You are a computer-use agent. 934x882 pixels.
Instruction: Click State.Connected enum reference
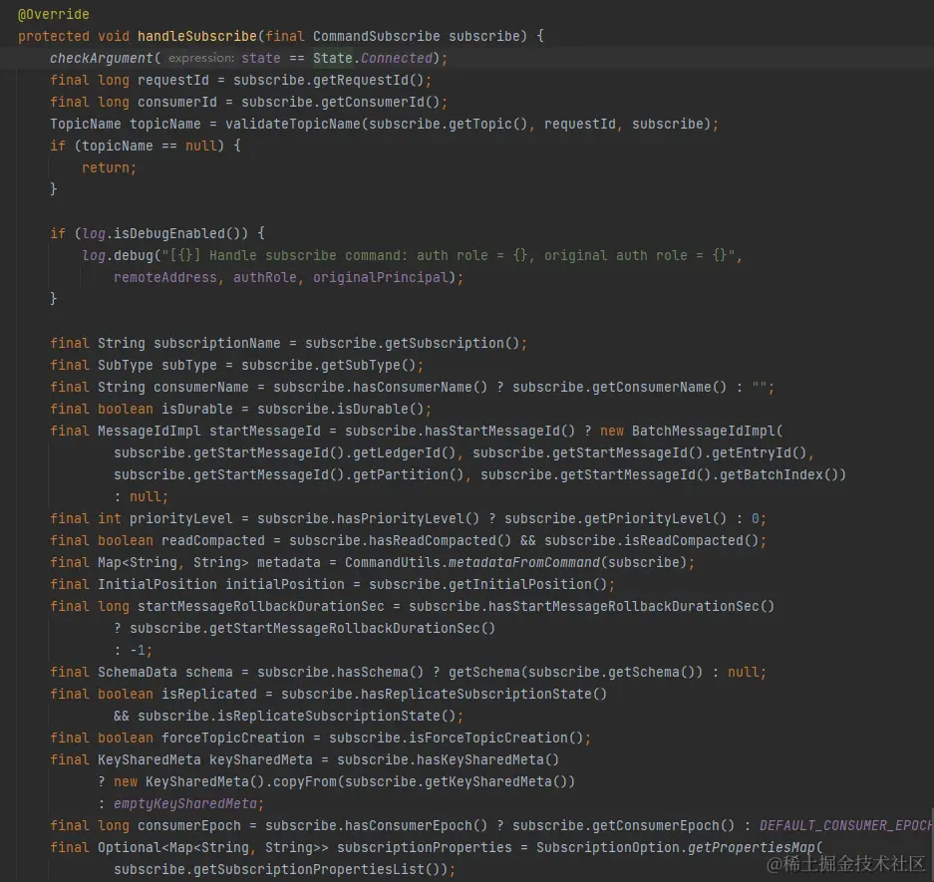pos(372,59)
